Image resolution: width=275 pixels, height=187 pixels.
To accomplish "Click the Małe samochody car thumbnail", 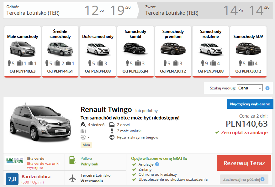I will [23, 49].
